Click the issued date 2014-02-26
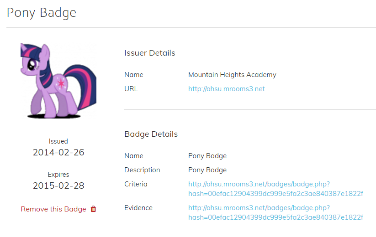The image size is (376, 237). (58, 152)
